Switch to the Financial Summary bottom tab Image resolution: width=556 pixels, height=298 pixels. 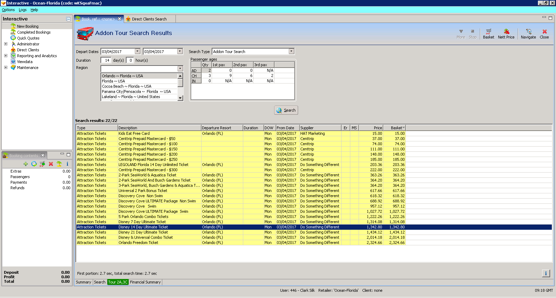pos(145,282)
